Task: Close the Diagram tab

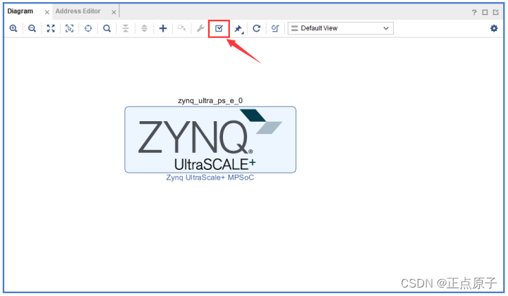Action: tap(47, 12)
